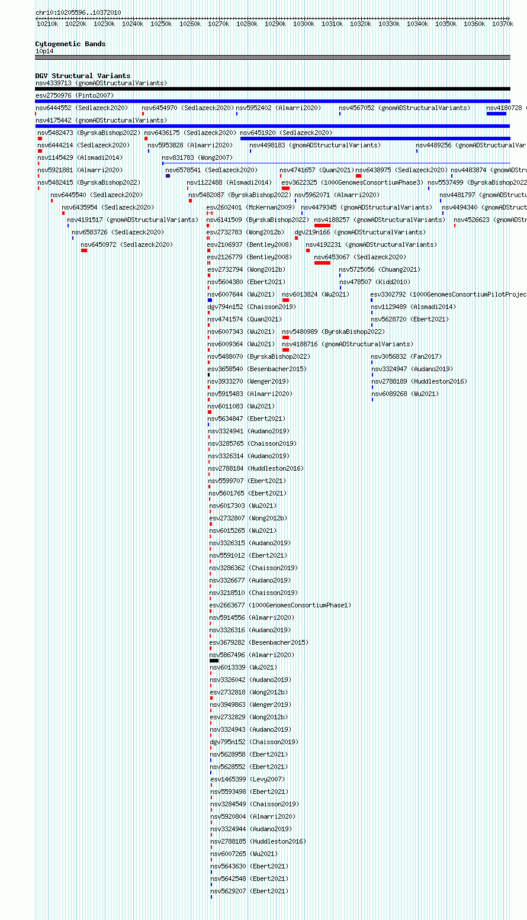The width and height of the screenshot is (527, 920).
Task: Click the nsv3933270 (Wenger2019) label
Action: (x=249, y=381)
